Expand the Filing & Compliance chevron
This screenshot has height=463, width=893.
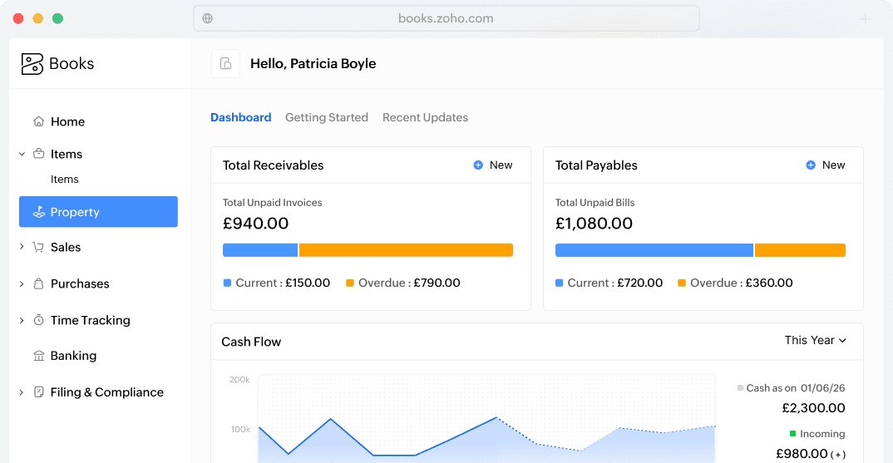22,392
